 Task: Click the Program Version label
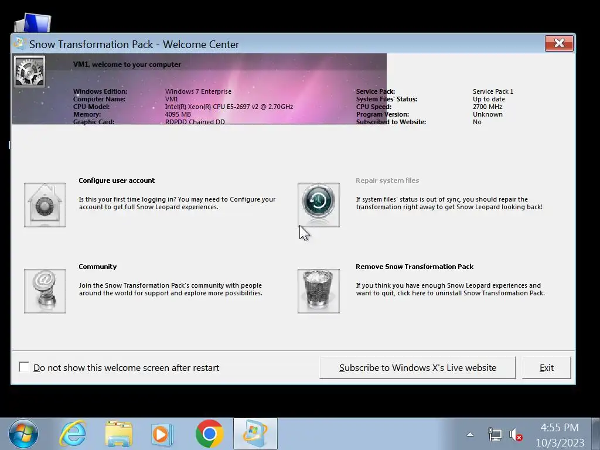(382, 114)
